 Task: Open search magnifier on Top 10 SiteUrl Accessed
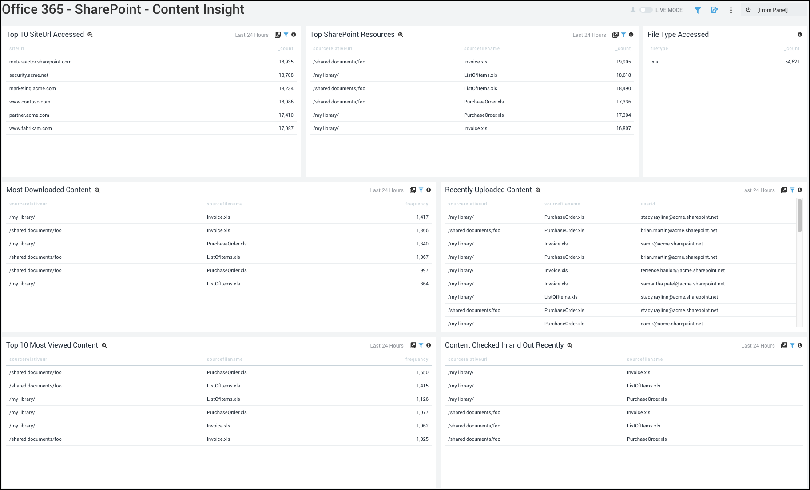tap(90, 34)
